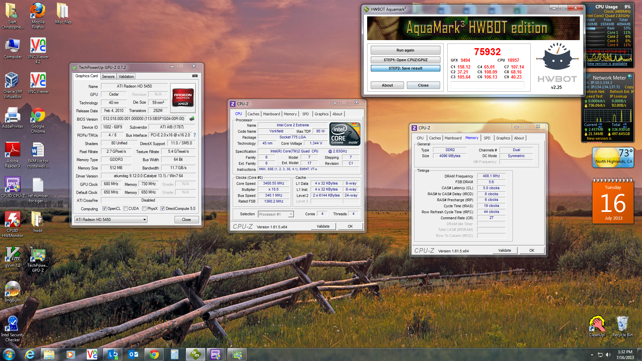Screen dimensions: 642x361
Task: Click OK in CPU-Z Memory window
Action: (532, 250)
